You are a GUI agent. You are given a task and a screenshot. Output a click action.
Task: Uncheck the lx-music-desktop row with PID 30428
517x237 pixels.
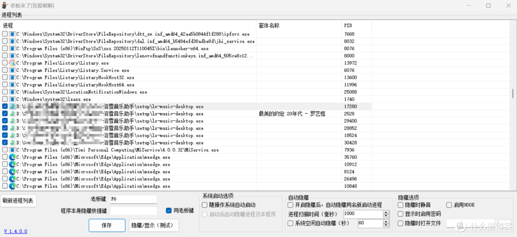5,142
